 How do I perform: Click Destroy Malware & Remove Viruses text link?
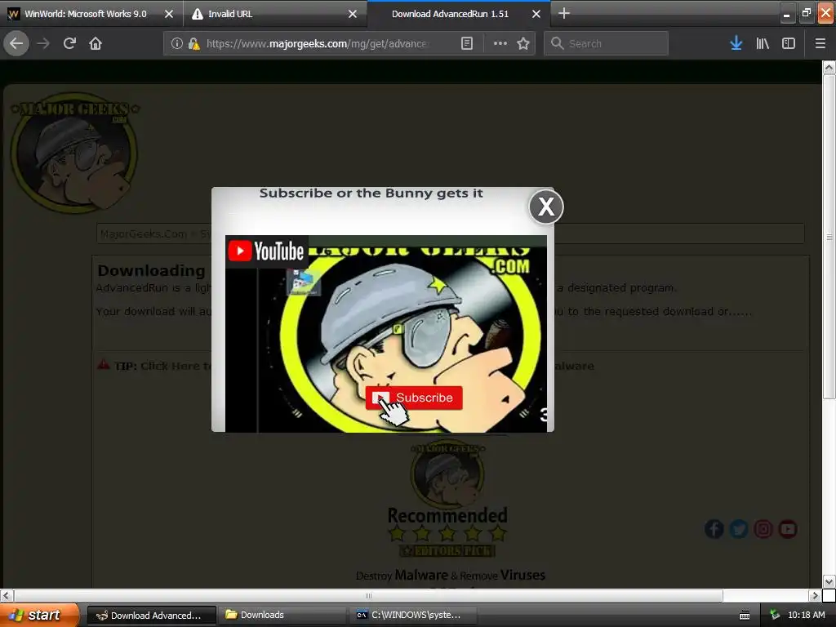451,576
